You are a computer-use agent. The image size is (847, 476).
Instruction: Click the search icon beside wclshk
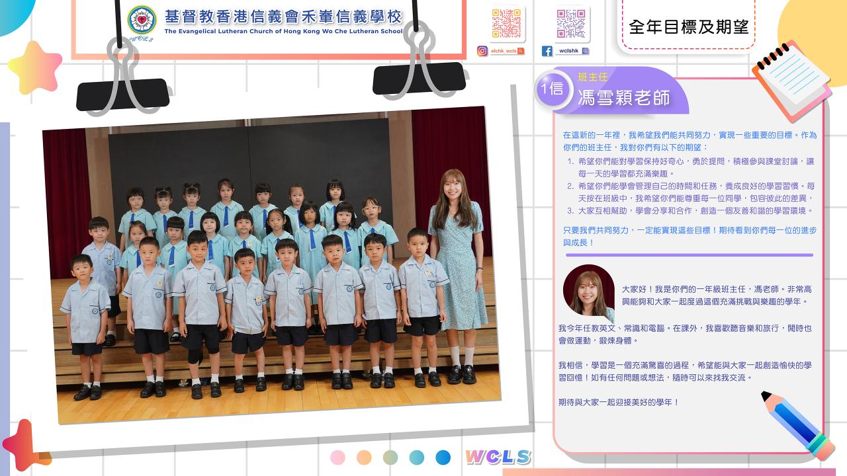[585, 51]
